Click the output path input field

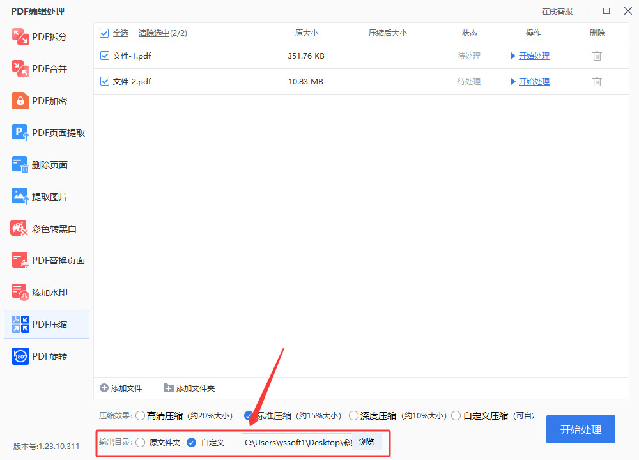pyautogui.click(x=298, y=442)
